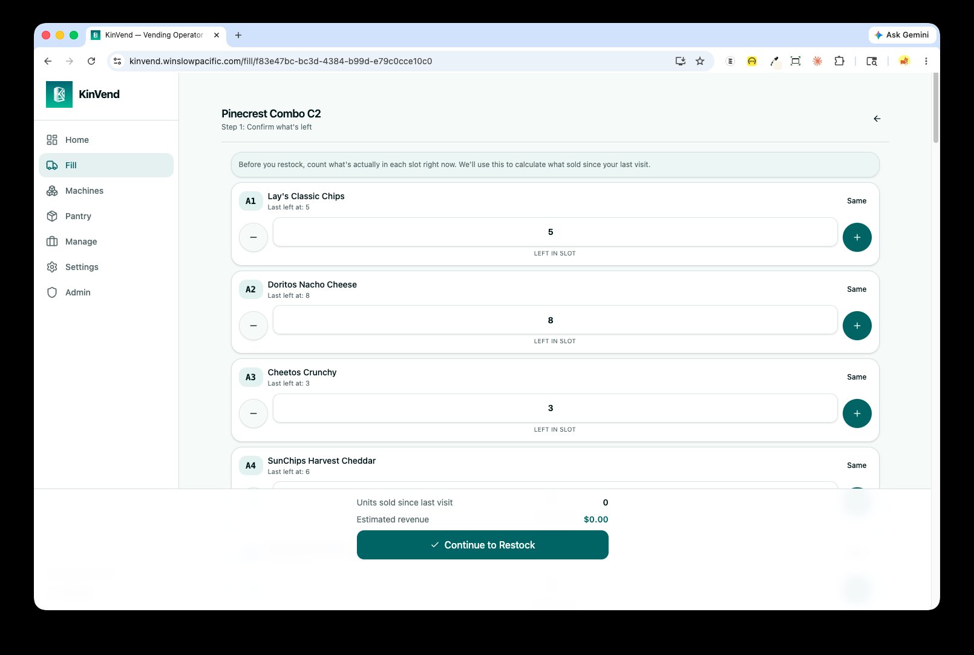Click the yellow smiley extension icon
The width and height of the screenshot is (974, 655).
click(752, 61)
